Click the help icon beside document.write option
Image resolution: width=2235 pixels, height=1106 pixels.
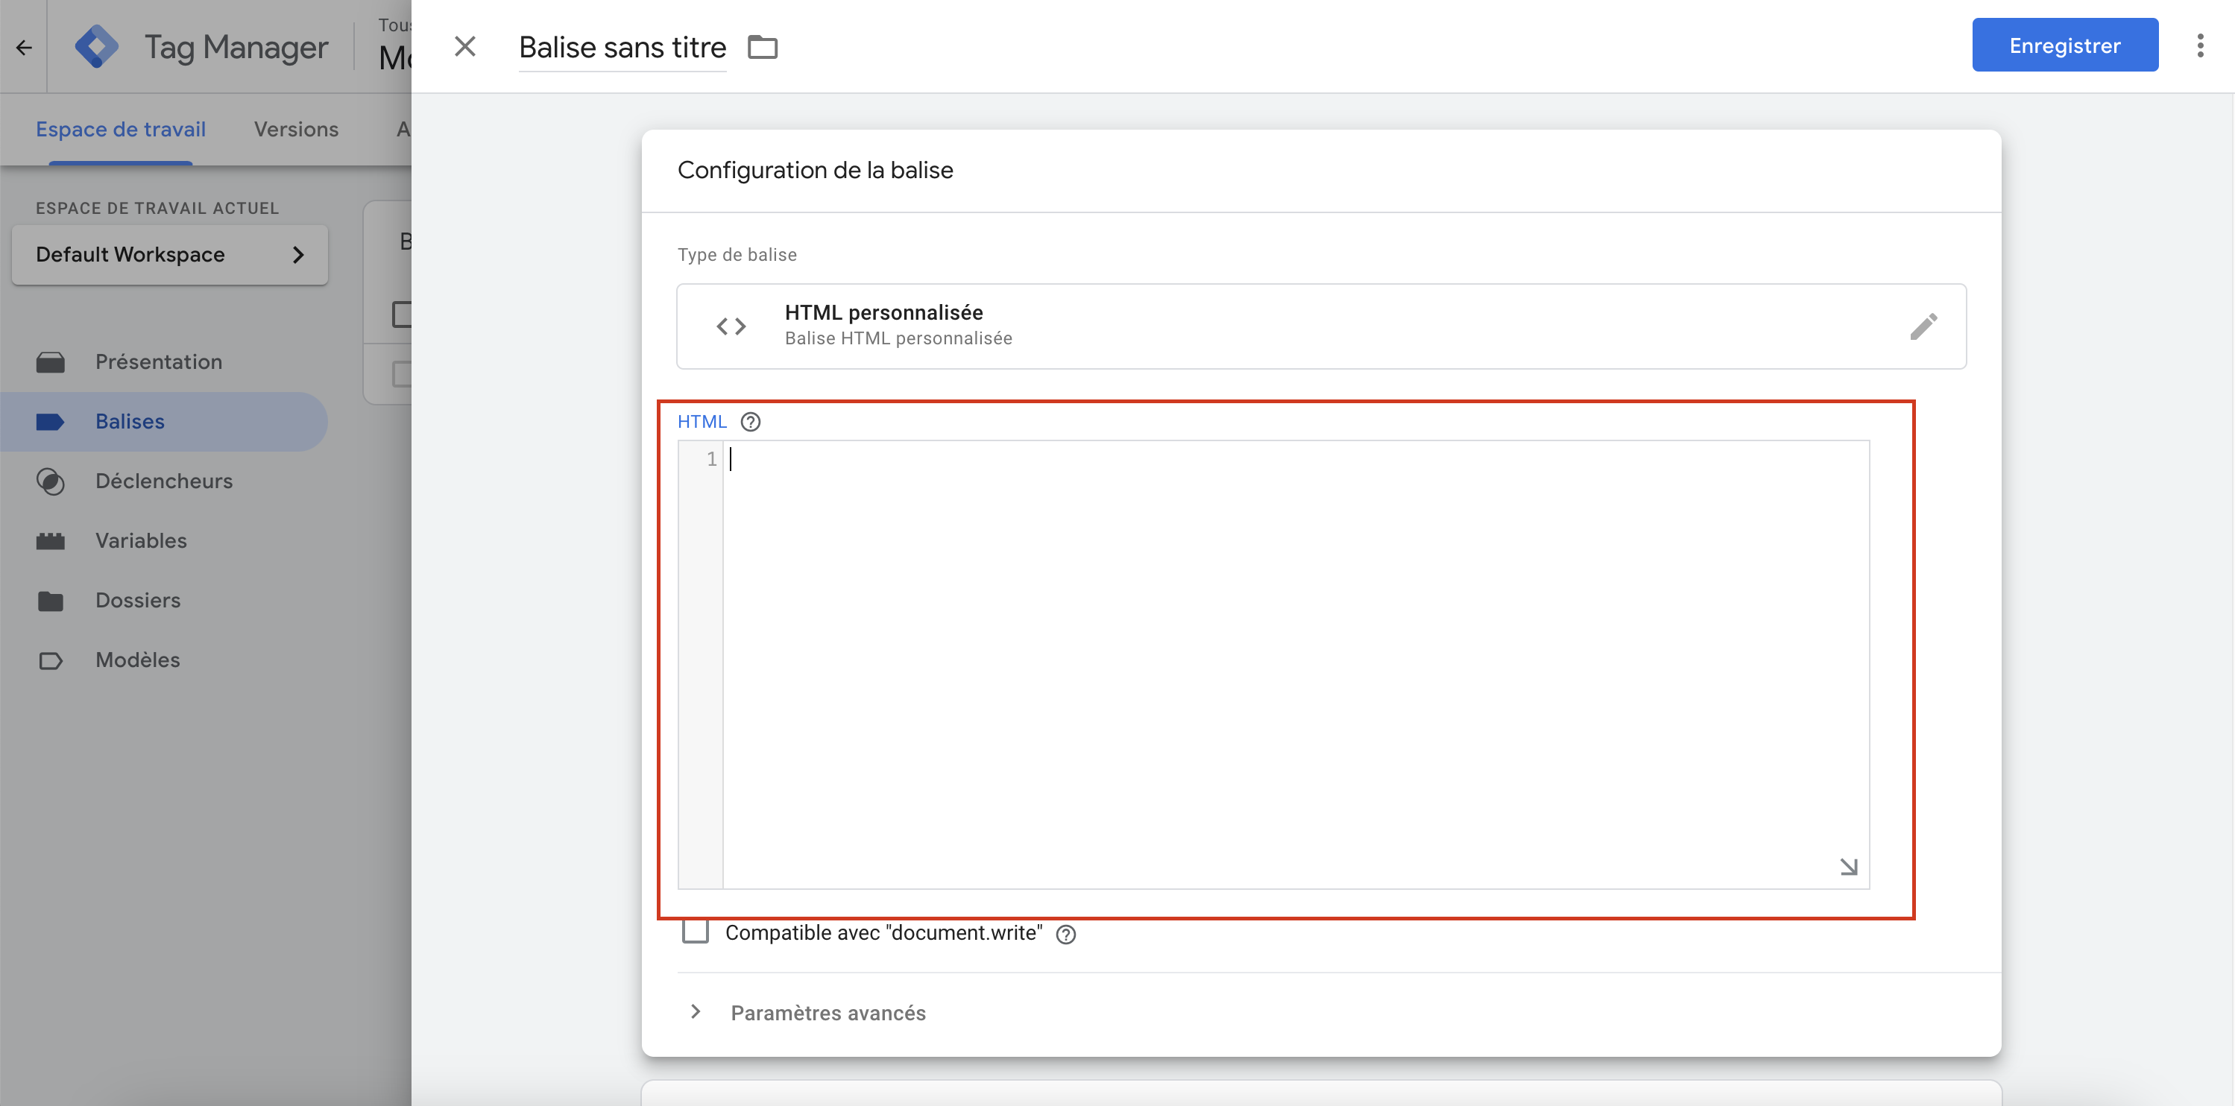coord(1066,935)
